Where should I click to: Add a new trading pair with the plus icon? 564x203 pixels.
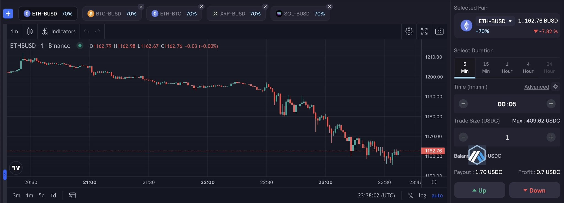tap(8, 13)
